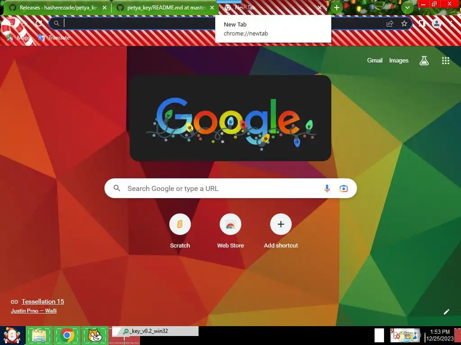The image size is (461, 345).
Task: Open the Santa Start button
Action: point(12,335)
